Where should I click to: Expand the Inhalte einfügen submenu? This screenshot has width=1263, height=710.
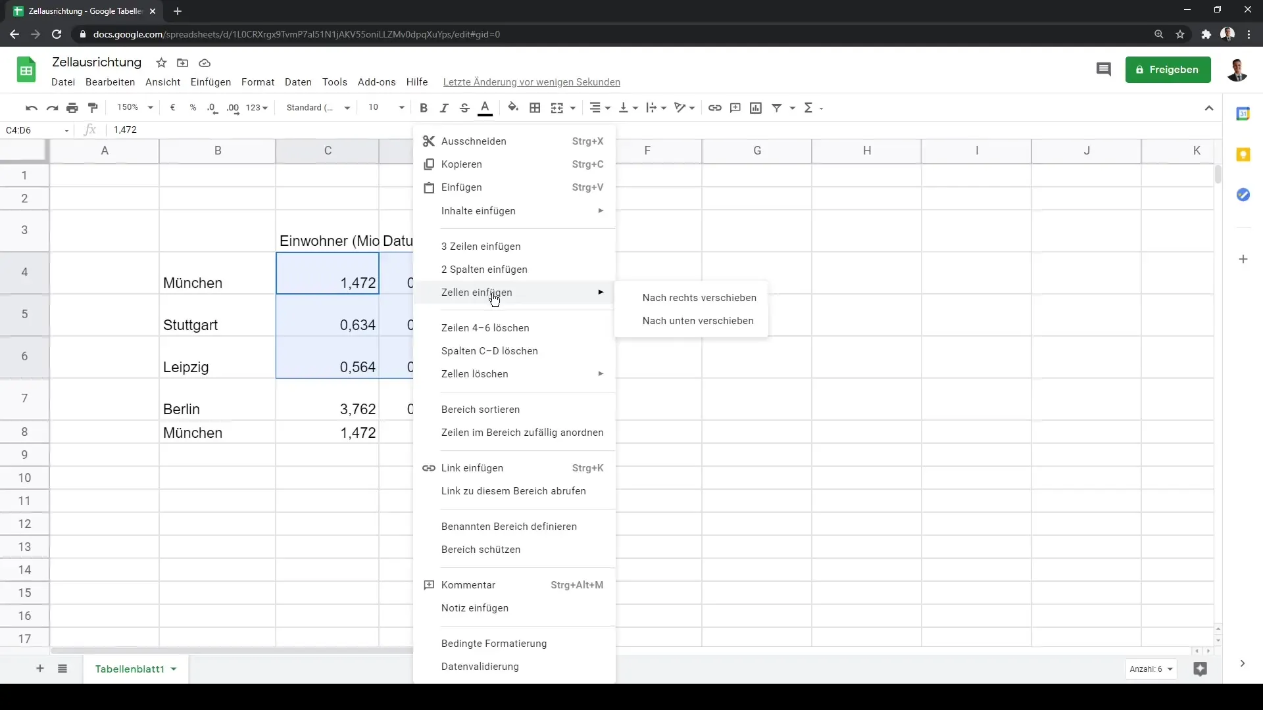(x=514, y=211)
